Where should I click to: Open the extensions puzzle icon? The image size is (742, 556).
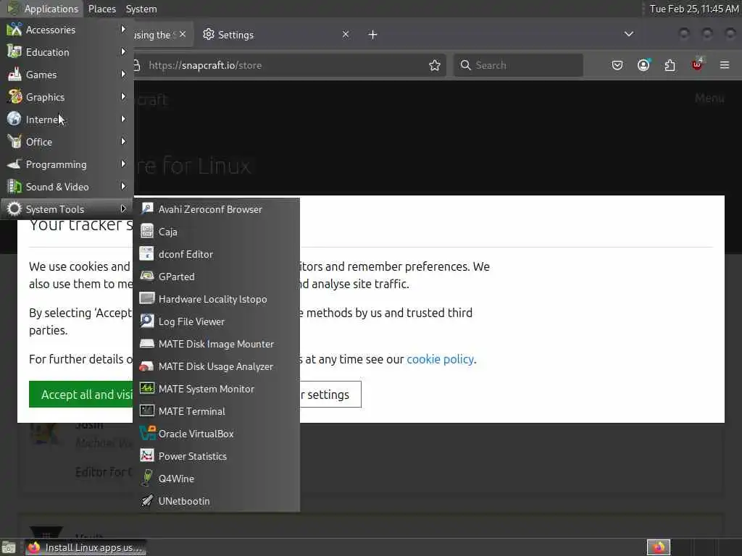(670, 65)
